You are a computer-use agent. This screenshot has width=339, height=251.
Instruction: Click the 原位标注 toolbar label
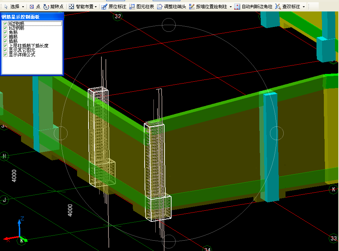(x=117, y=7)
